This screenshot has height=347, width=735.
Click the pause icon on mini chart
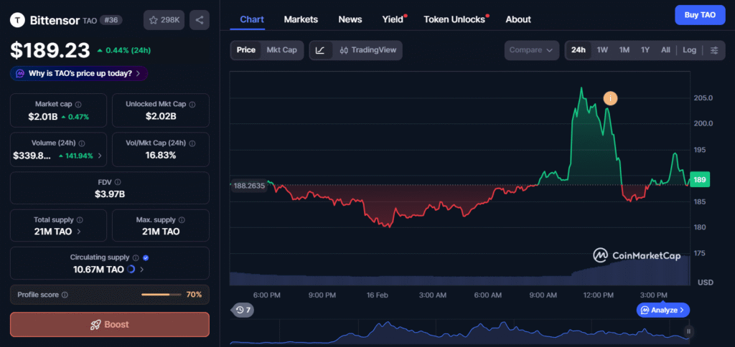click(x=688, y=331)
